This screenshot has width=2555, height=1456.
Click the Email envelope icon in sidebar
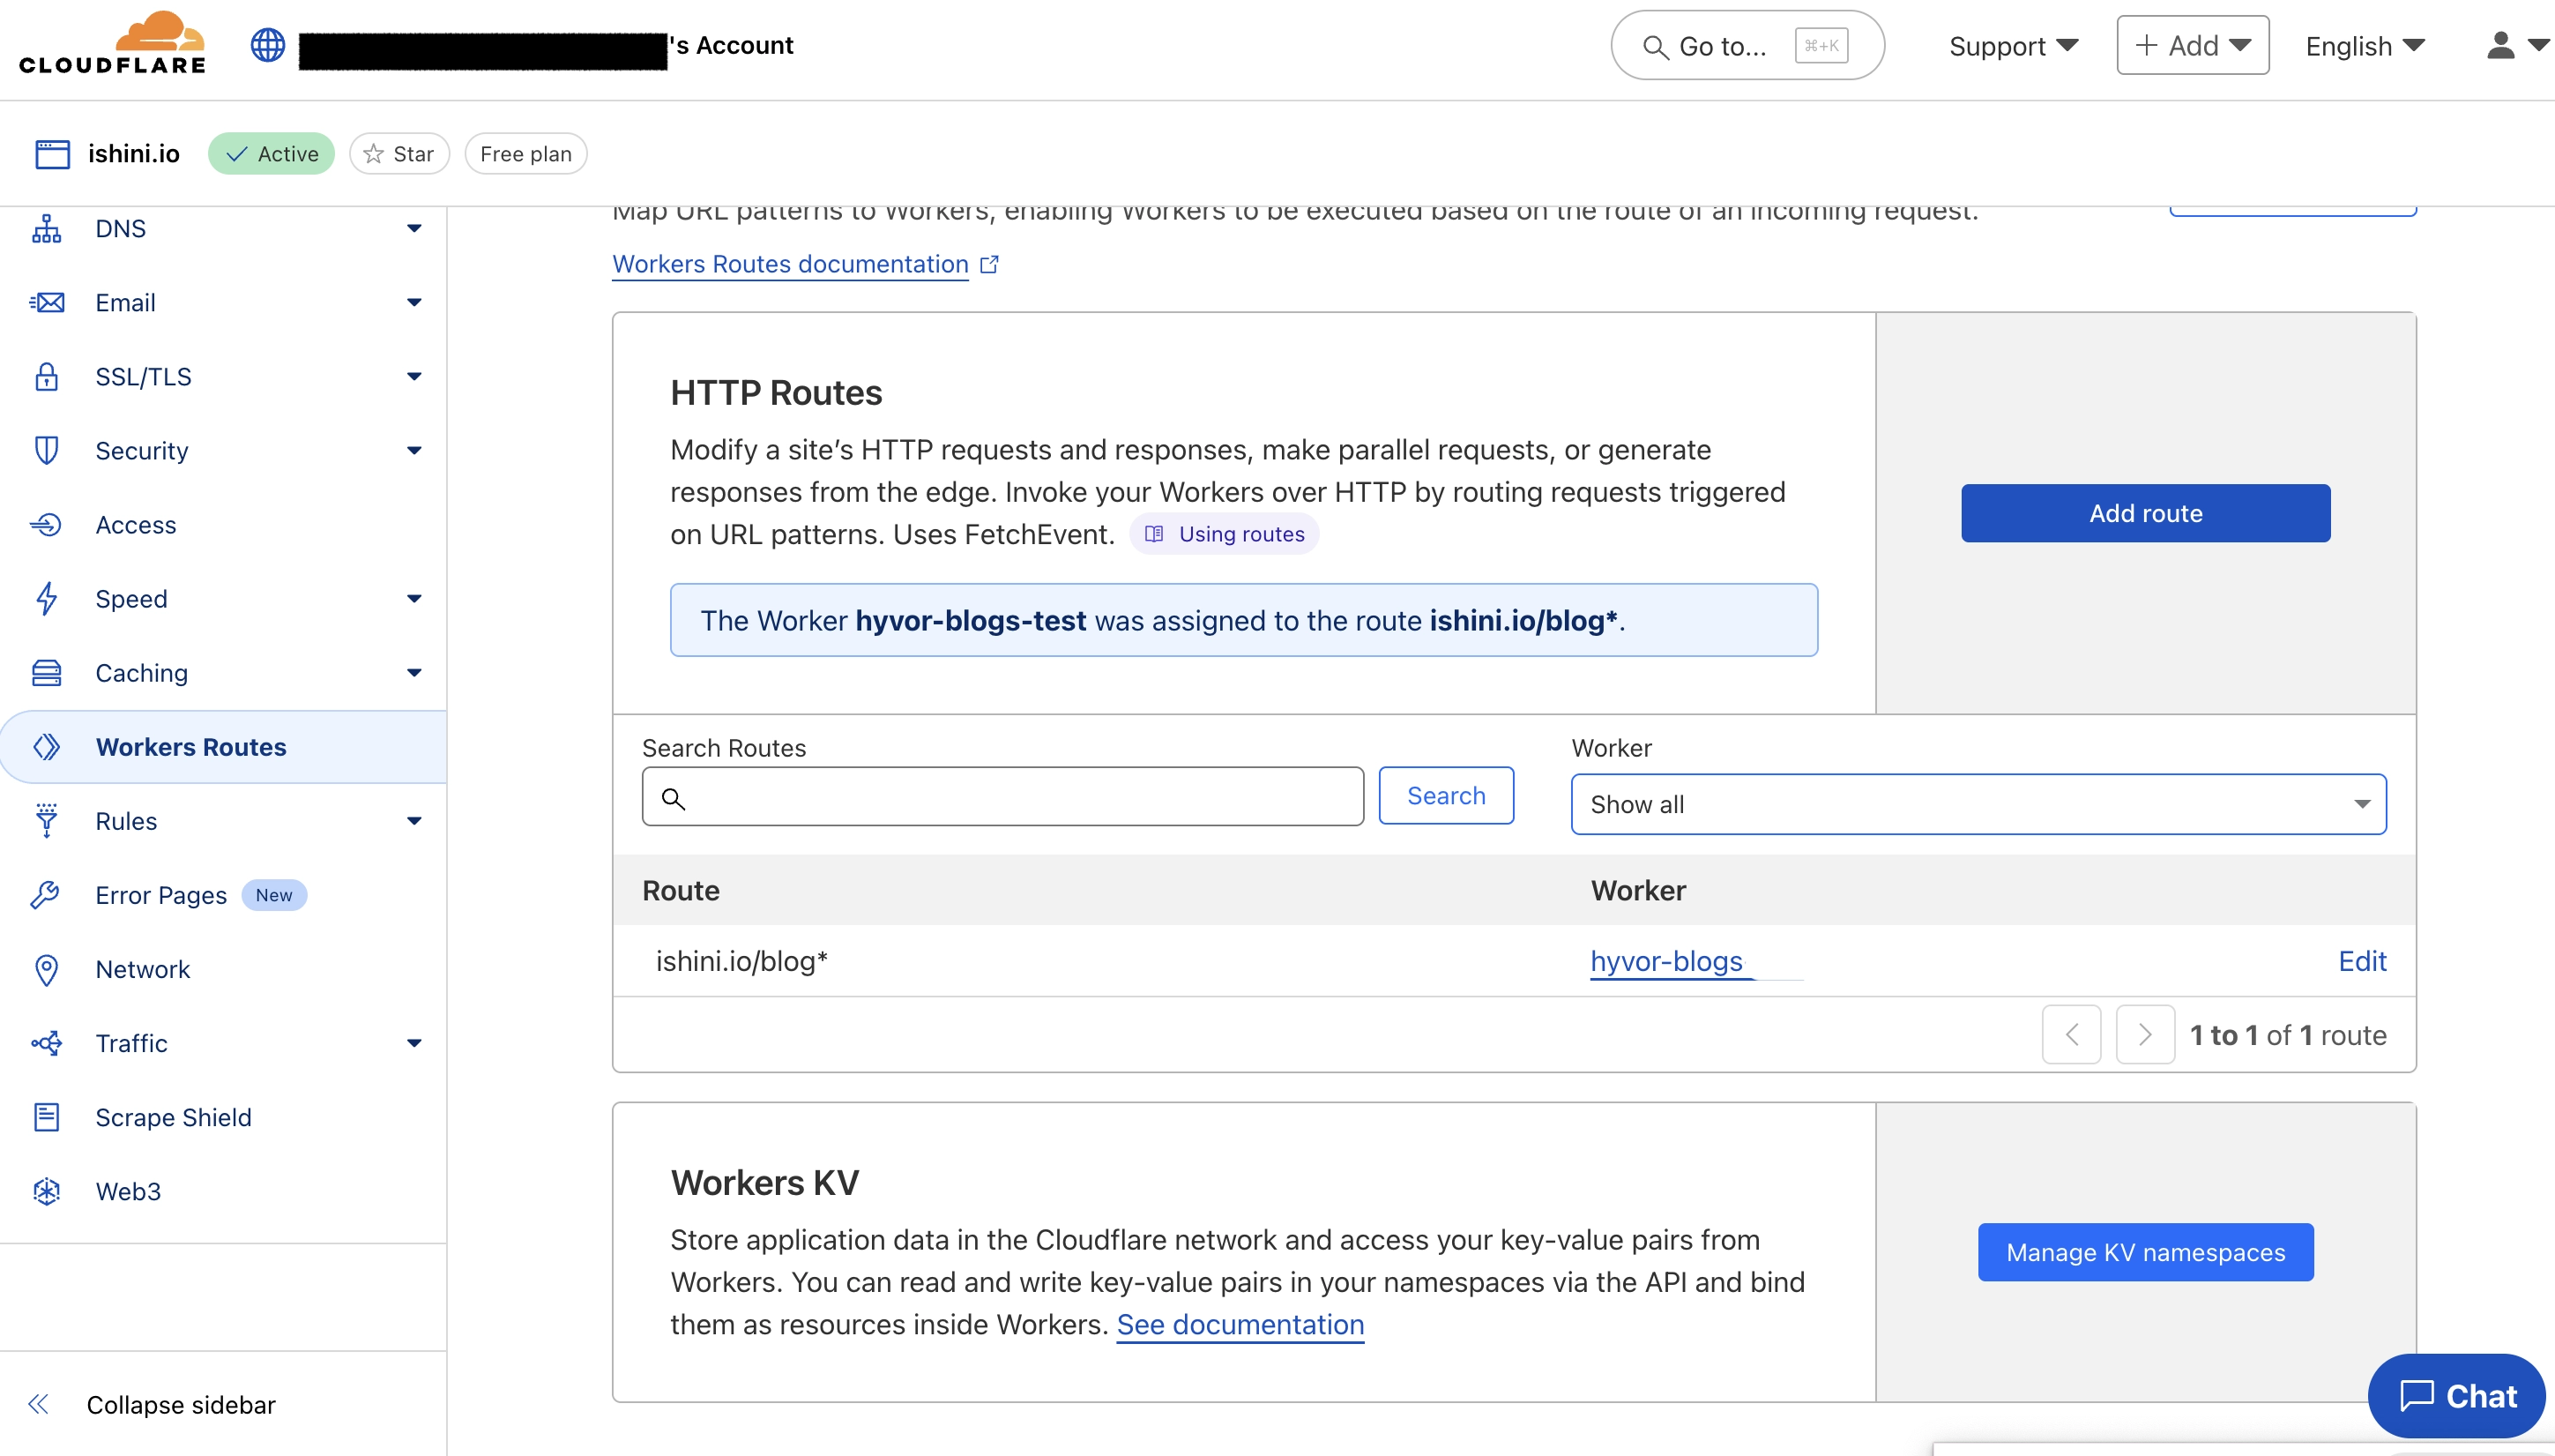click(47, 302)
